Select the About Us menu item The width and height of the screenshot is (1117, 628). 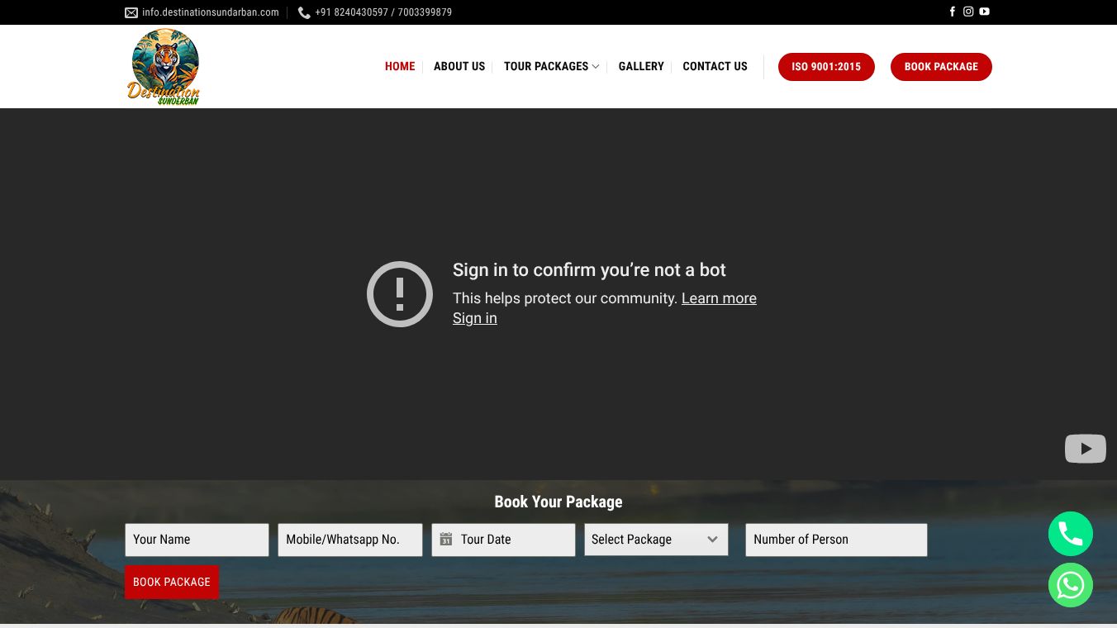pyautogui.click(x=459, y=66)
